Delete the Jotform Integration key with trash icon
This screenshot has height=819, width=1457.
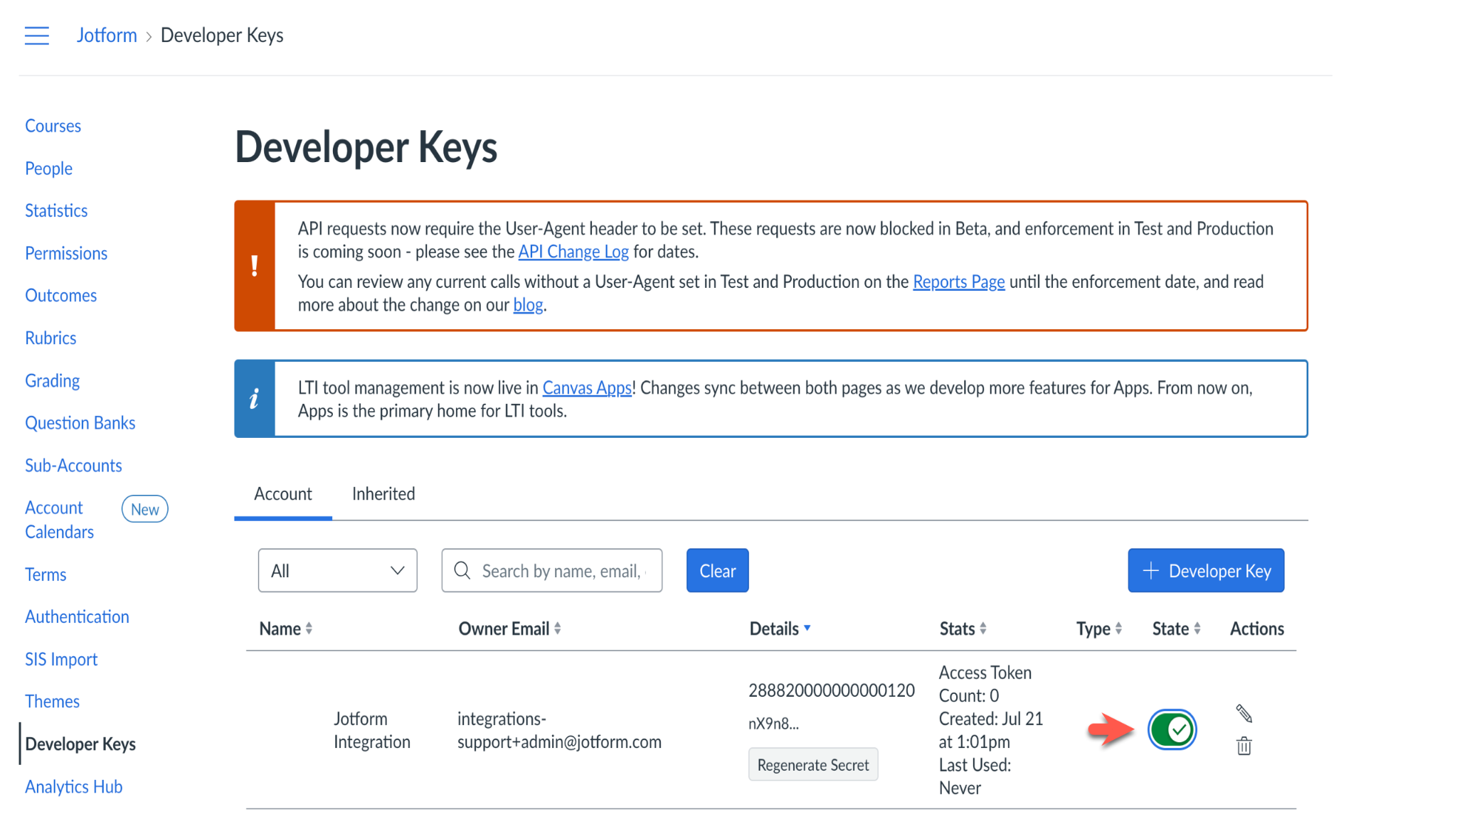click(1244, 746)
